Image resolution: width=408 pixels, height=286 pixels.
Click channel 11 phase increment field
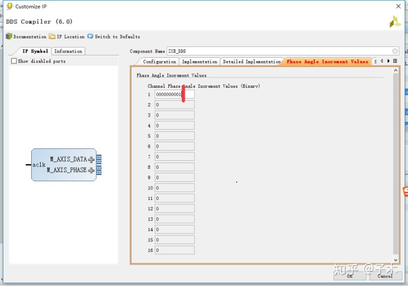coord(175,198)
